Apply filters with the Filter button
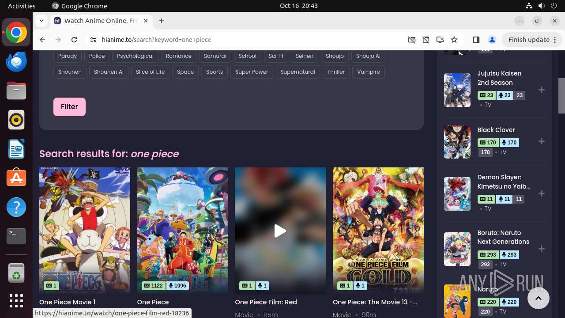The width and height of the screenshot is (565, 318). click(x=69, y=107)
